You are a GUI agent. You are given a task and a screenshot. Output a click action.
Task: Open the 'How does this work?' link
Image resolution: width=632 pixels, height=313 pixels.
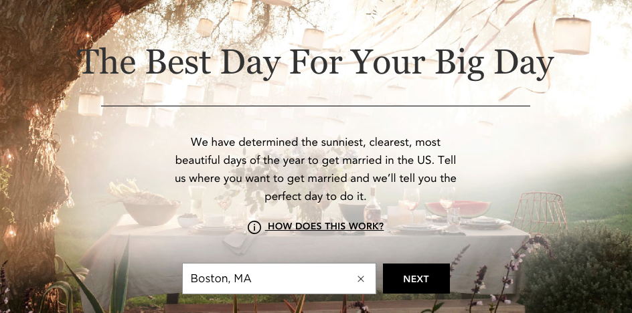325,227
